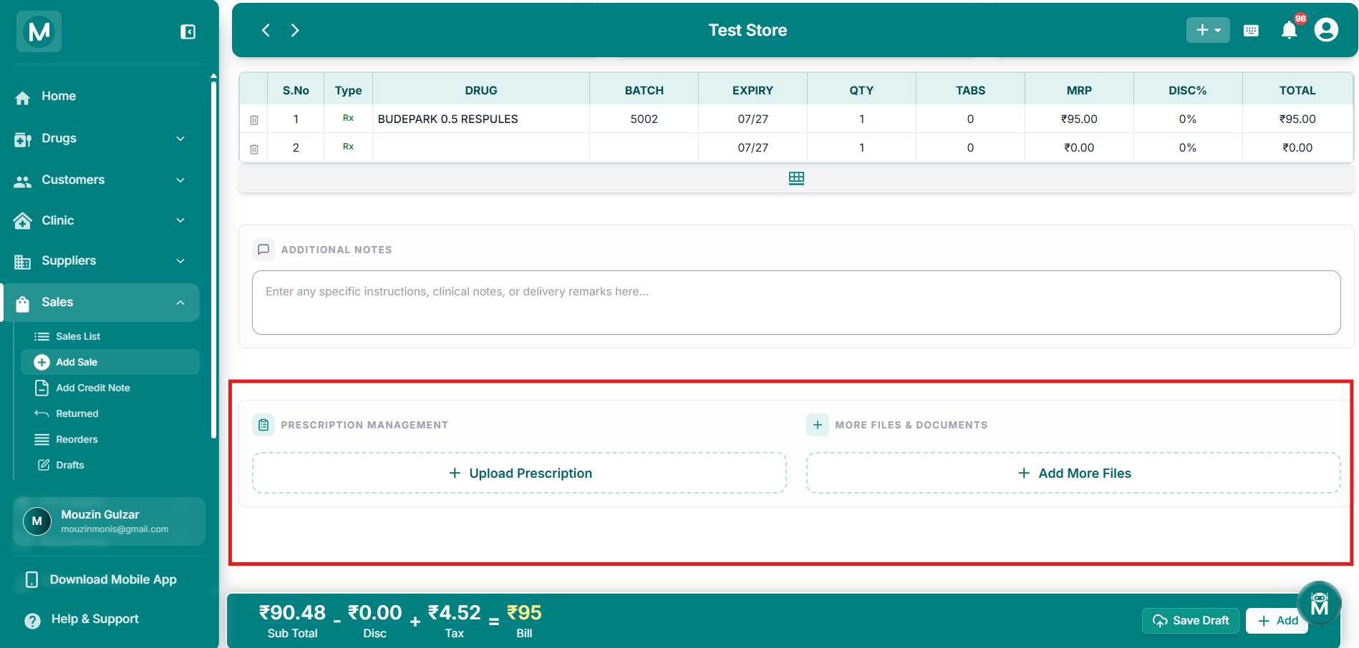The image size is (1359, 648).
Task: Click the Prescription Management clipboard icon
Action: pos(263,425)
